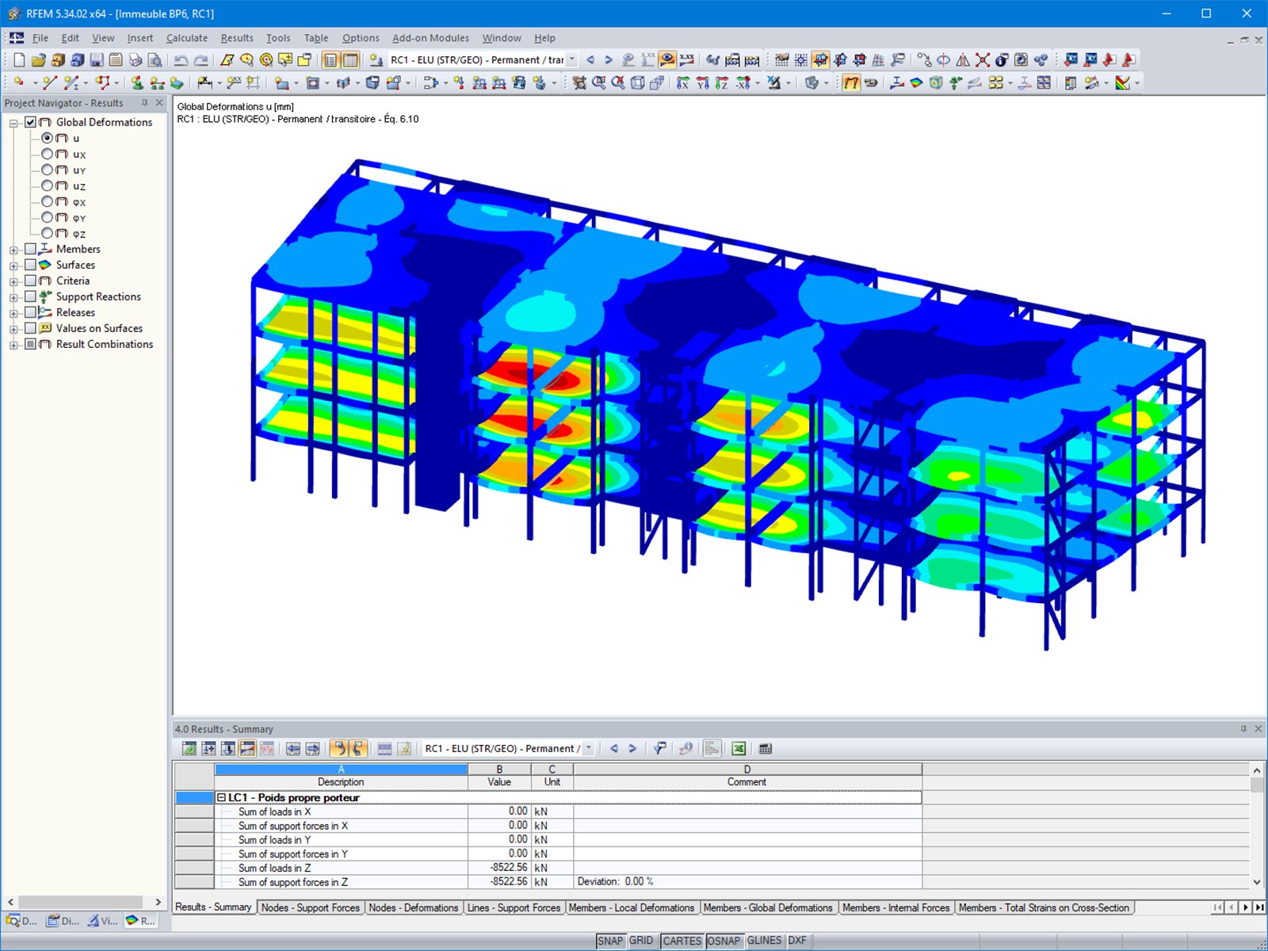Click the print preview icon
1268x951 pixels.
pos(155,60)
